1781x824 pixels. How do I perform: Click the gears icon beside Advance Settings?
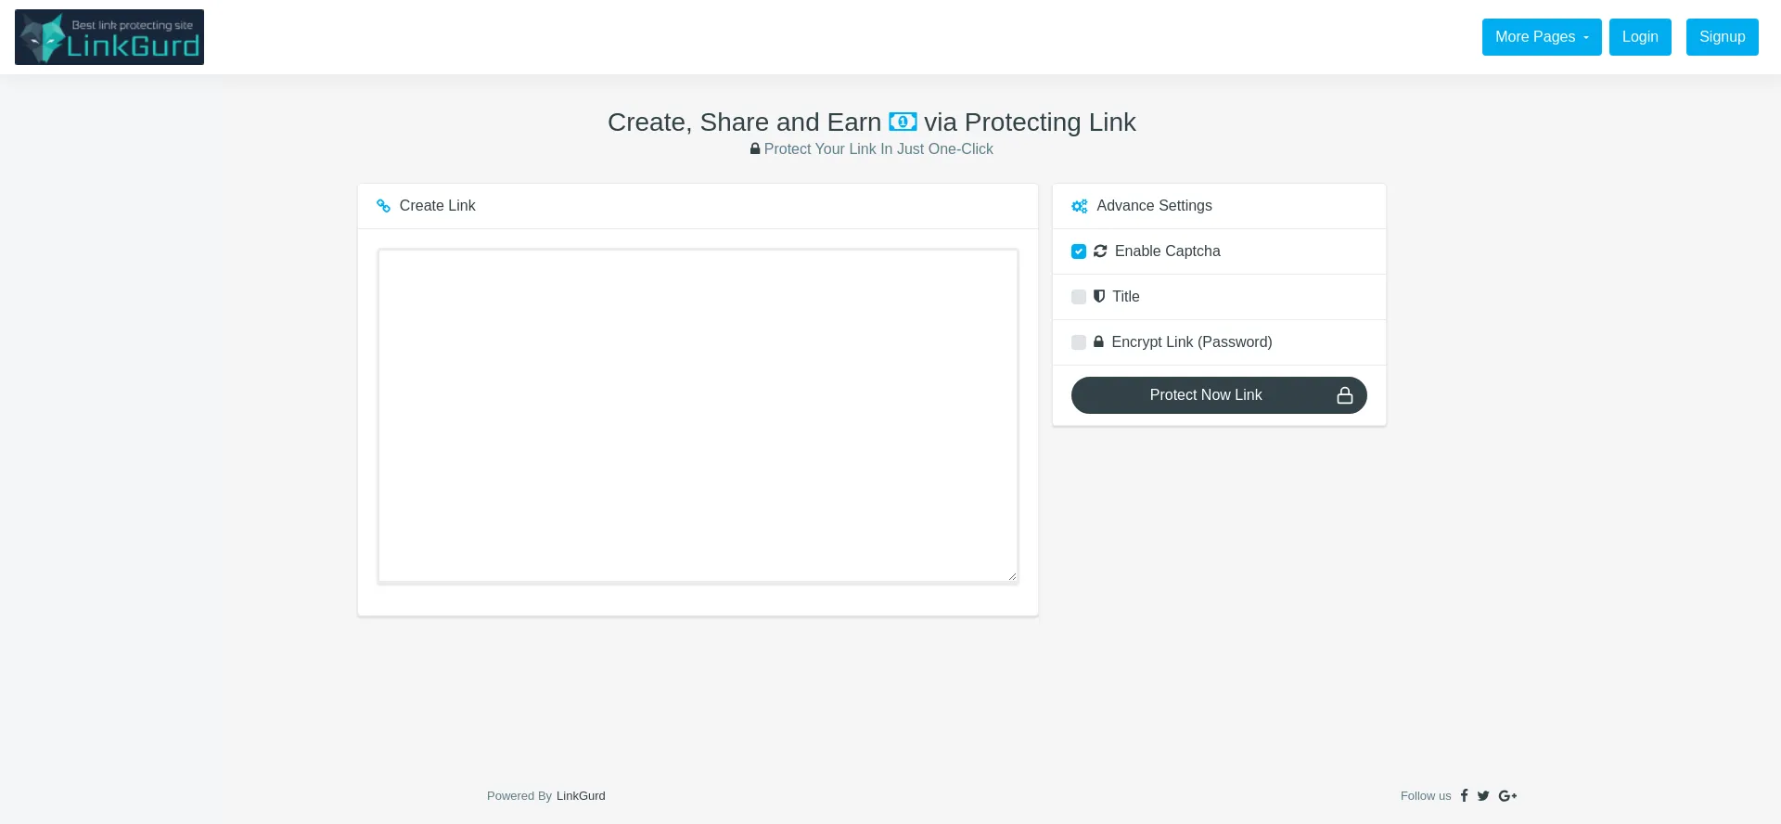coord(1080,206)
